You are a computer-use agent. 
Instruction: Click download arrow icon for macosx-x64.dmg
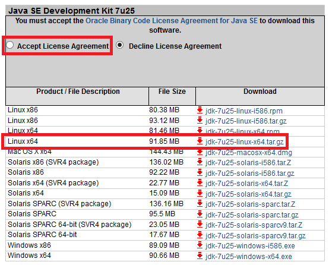[200, 152]
